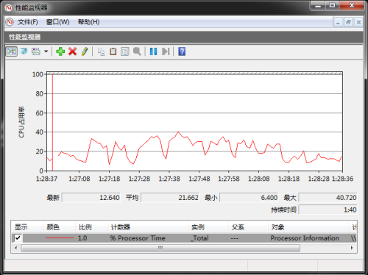Click the view current activity icon

click(x=12, y=51)
